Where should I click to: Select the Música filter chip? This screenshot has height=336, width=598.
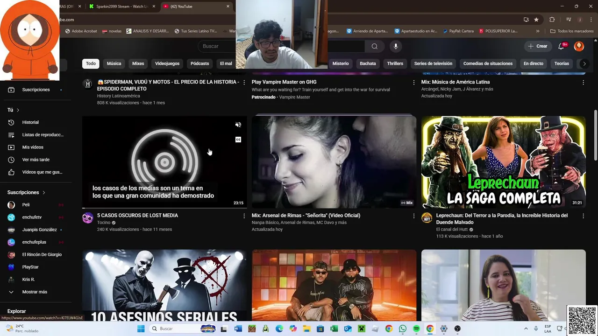[x=114, y=63]
